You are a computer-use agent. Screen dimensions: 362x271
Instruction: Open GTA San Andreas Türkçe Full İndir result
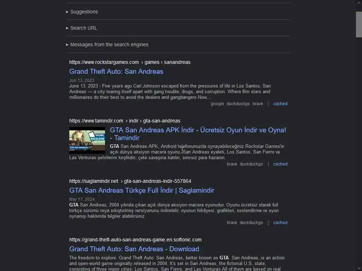142,190
